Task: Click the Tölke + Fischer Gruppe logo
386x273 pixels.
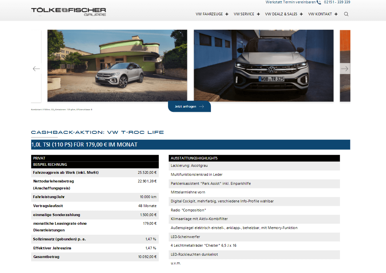Action: (x=69, y=12)
